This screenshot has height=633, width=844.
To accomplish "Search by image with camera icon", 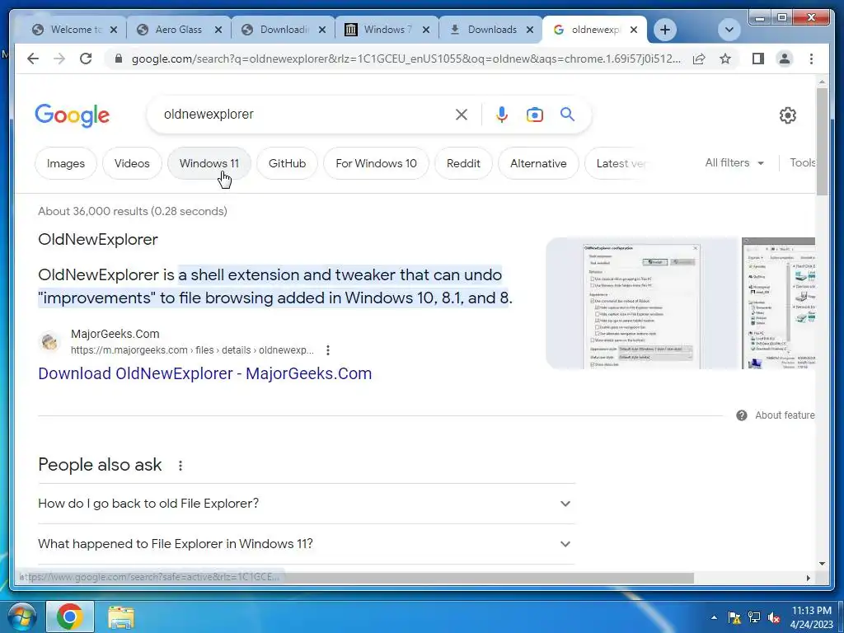I will click(534, 114).
